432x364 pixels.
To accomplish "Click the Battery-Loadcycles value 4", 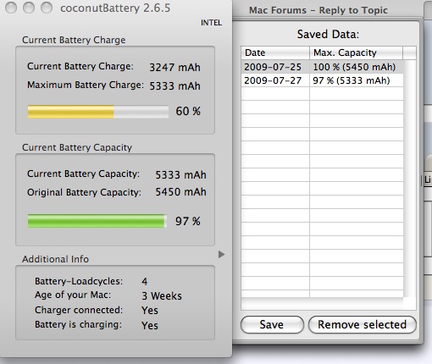I will 145,281.
